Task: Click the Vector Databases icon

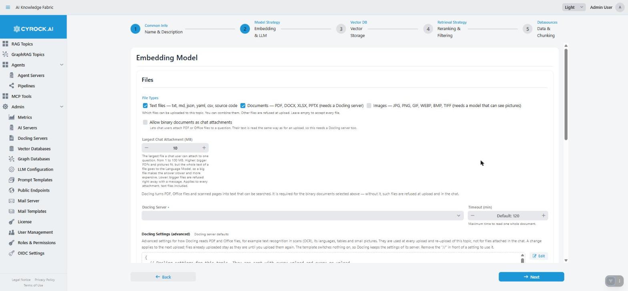Action: click(12, 148)
